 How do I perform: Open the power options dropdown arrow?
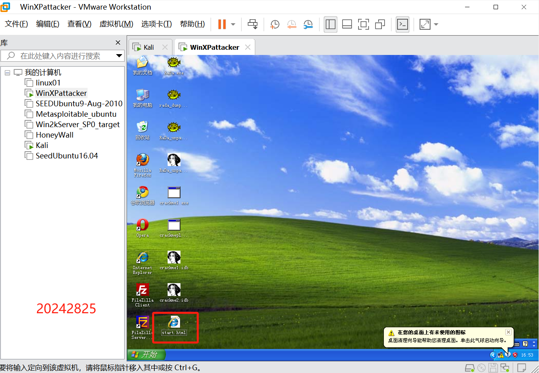tap(233, 24)
